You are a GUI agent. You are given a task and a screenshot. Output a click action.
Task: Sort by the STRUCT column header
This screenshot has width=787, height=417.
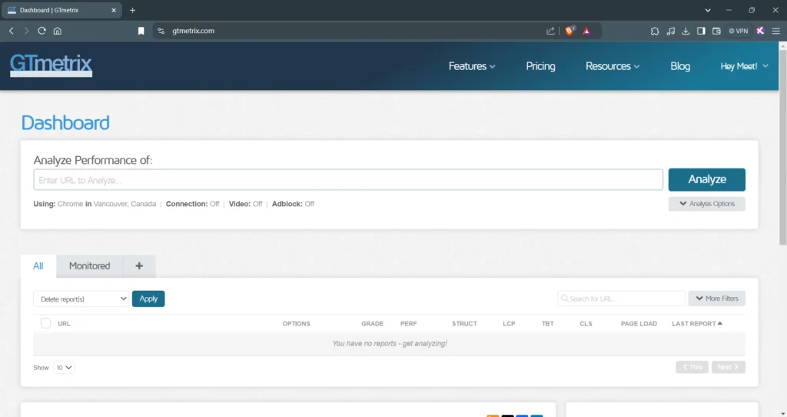tap(464, 324)
